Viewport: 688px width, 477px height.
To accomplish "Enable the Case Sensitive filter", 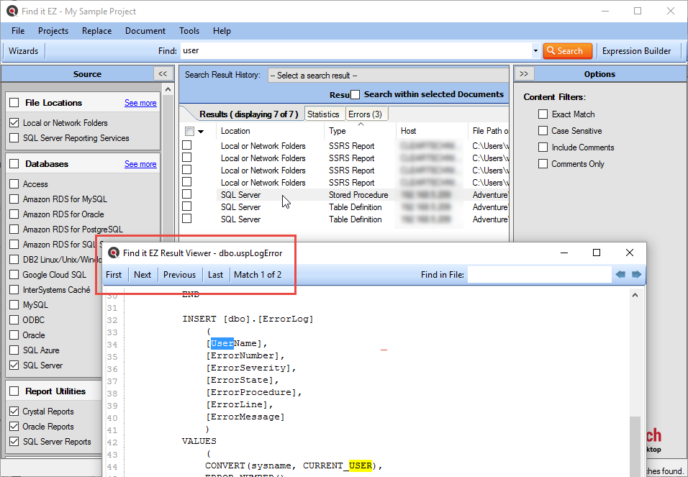I will click(543, 131).
